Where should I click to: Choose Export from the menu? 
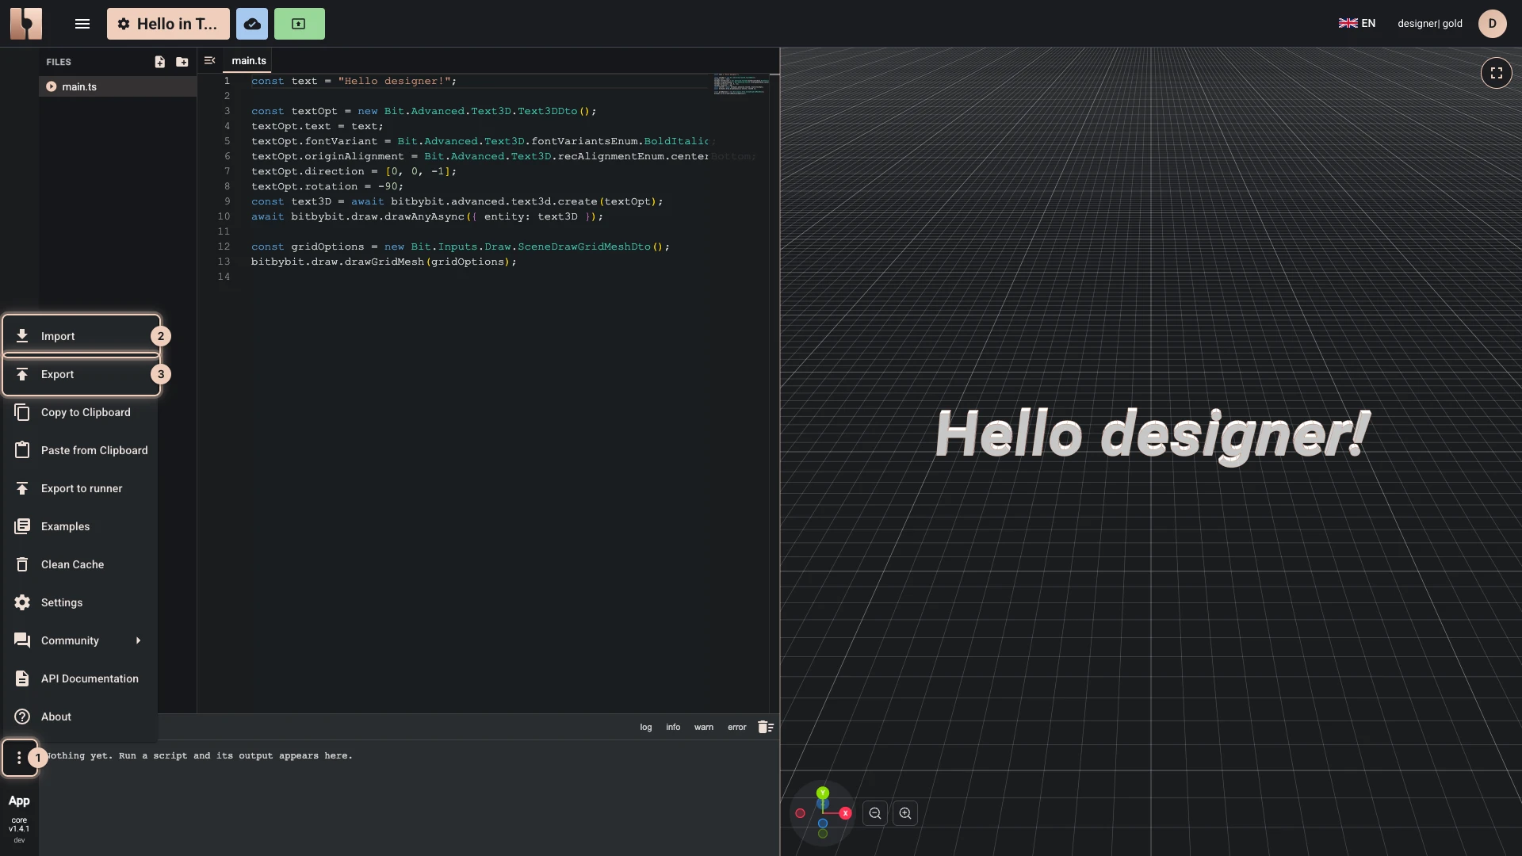click(81, 374)
